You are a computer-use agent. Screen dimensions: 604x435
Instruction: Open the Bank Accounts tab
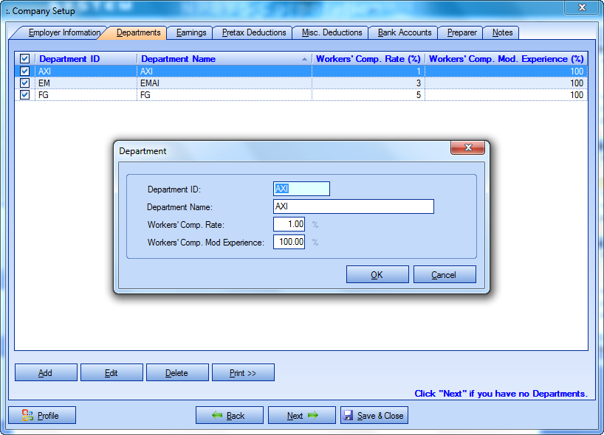[x=404, y=33]
